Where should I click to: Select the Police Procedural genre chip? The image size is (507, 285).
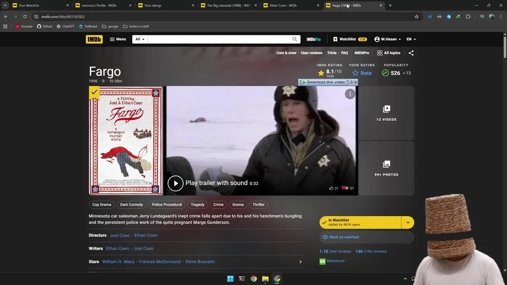tap(167, 205)
